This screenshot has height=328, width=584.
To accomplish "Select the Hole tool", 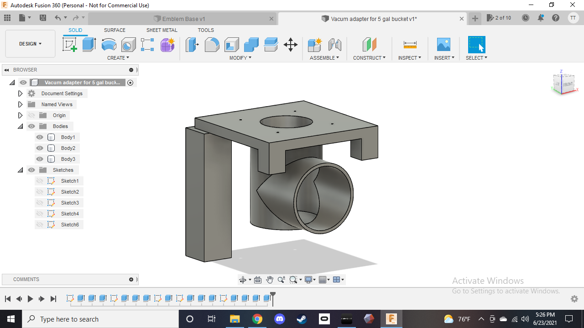I will tap(128, 45).
